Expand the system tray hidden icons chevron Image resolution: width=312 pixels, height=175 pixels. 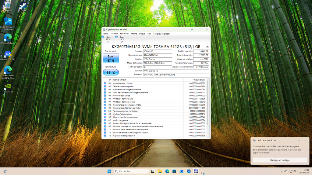coord(281,171)
